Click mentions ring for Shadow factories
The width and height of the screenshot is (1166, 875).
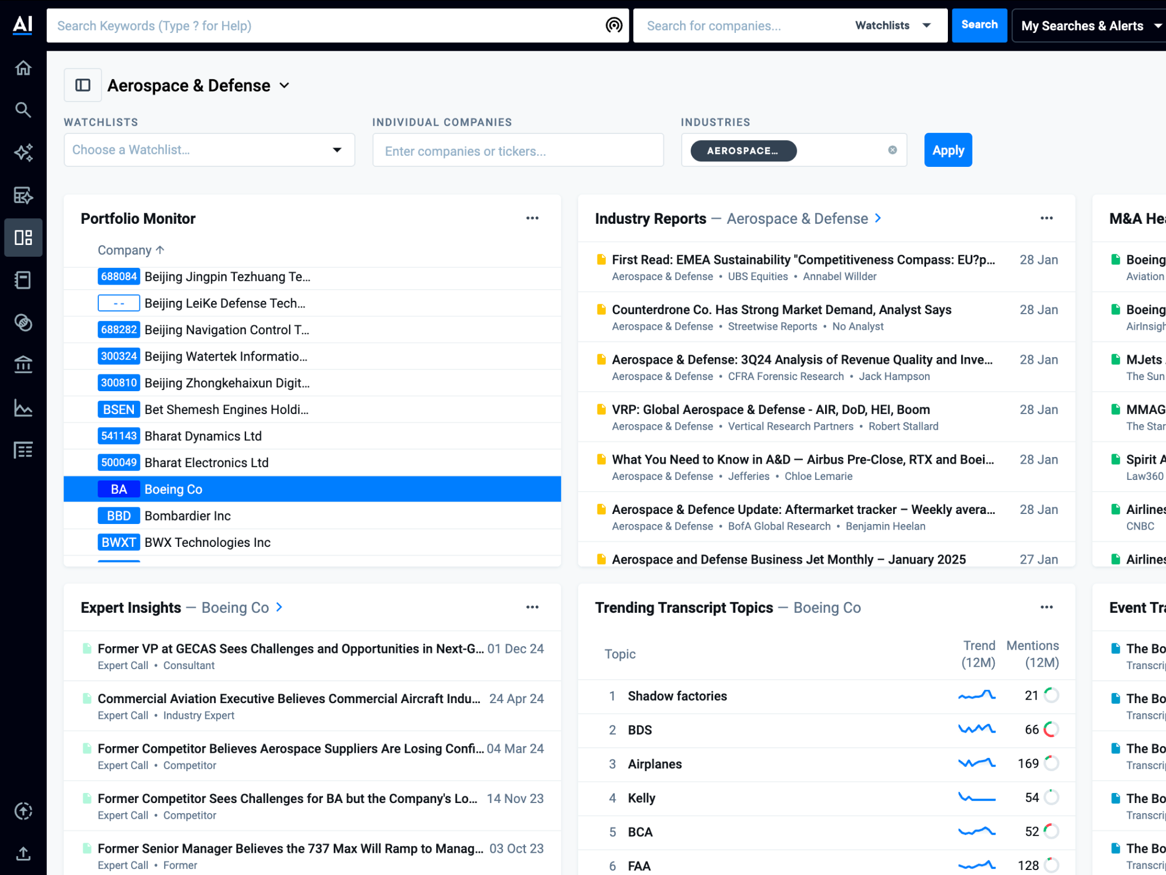1051,695
